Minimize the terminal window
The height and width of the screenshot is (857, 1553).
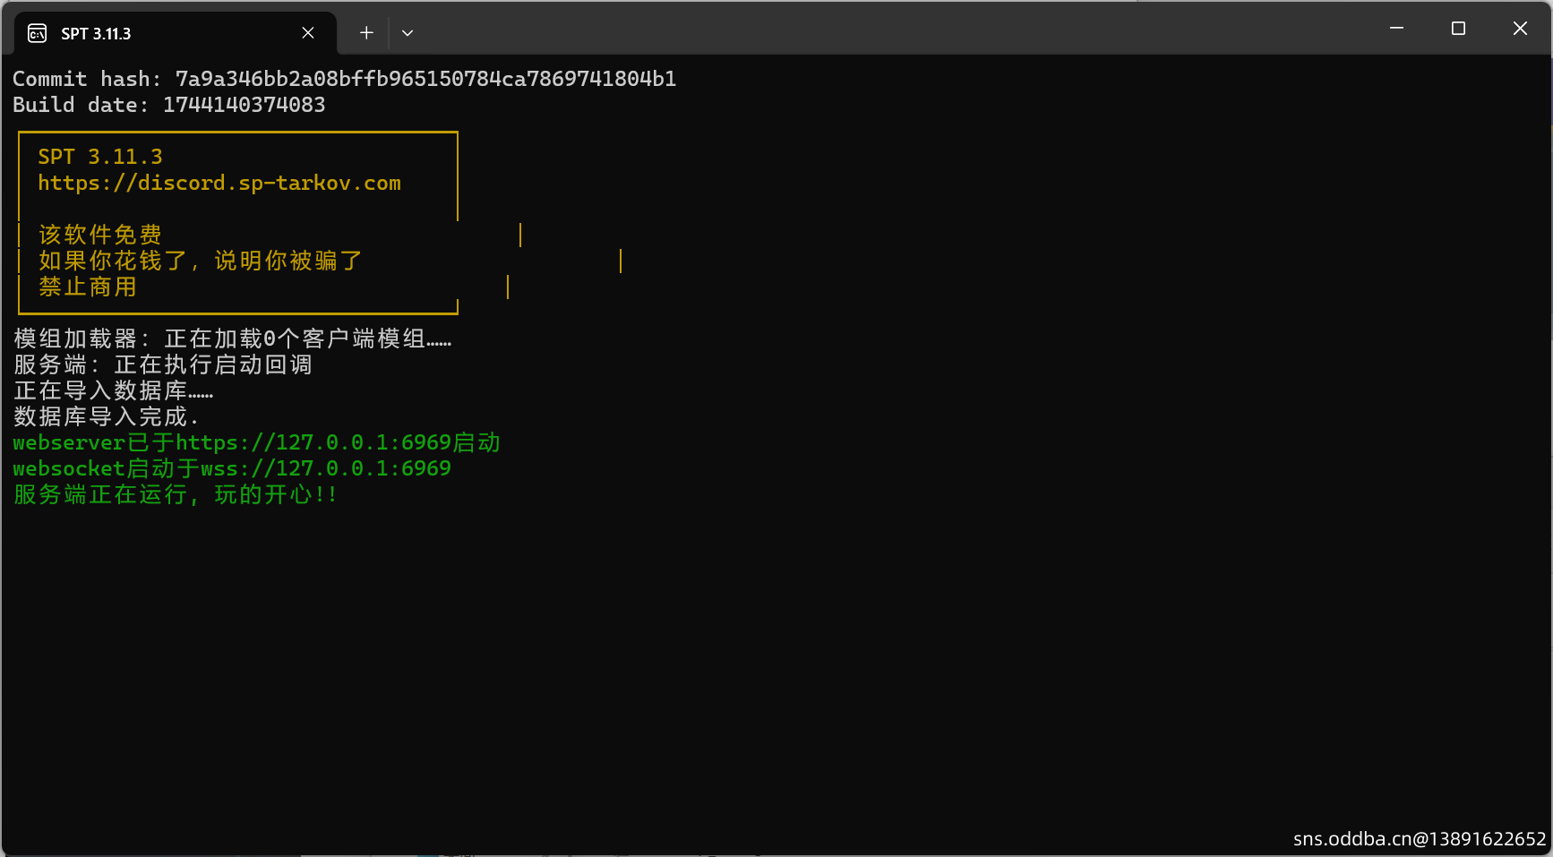[1396, 29]
